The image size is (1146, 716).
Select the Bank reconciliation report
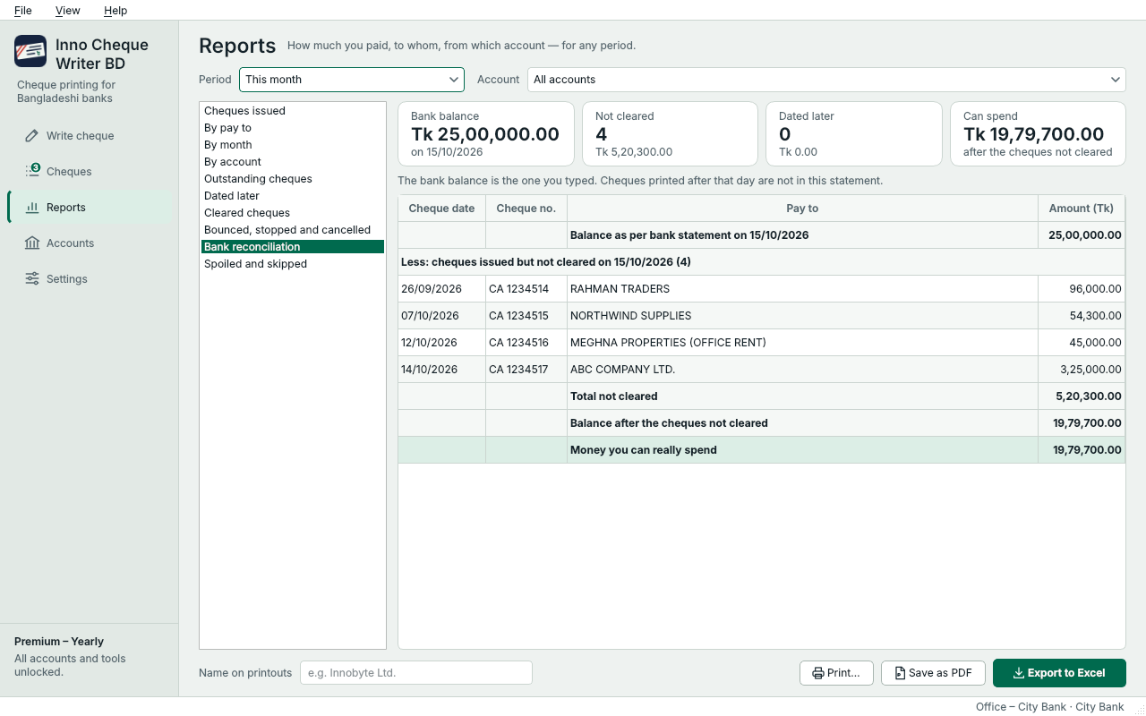(293, 247)
